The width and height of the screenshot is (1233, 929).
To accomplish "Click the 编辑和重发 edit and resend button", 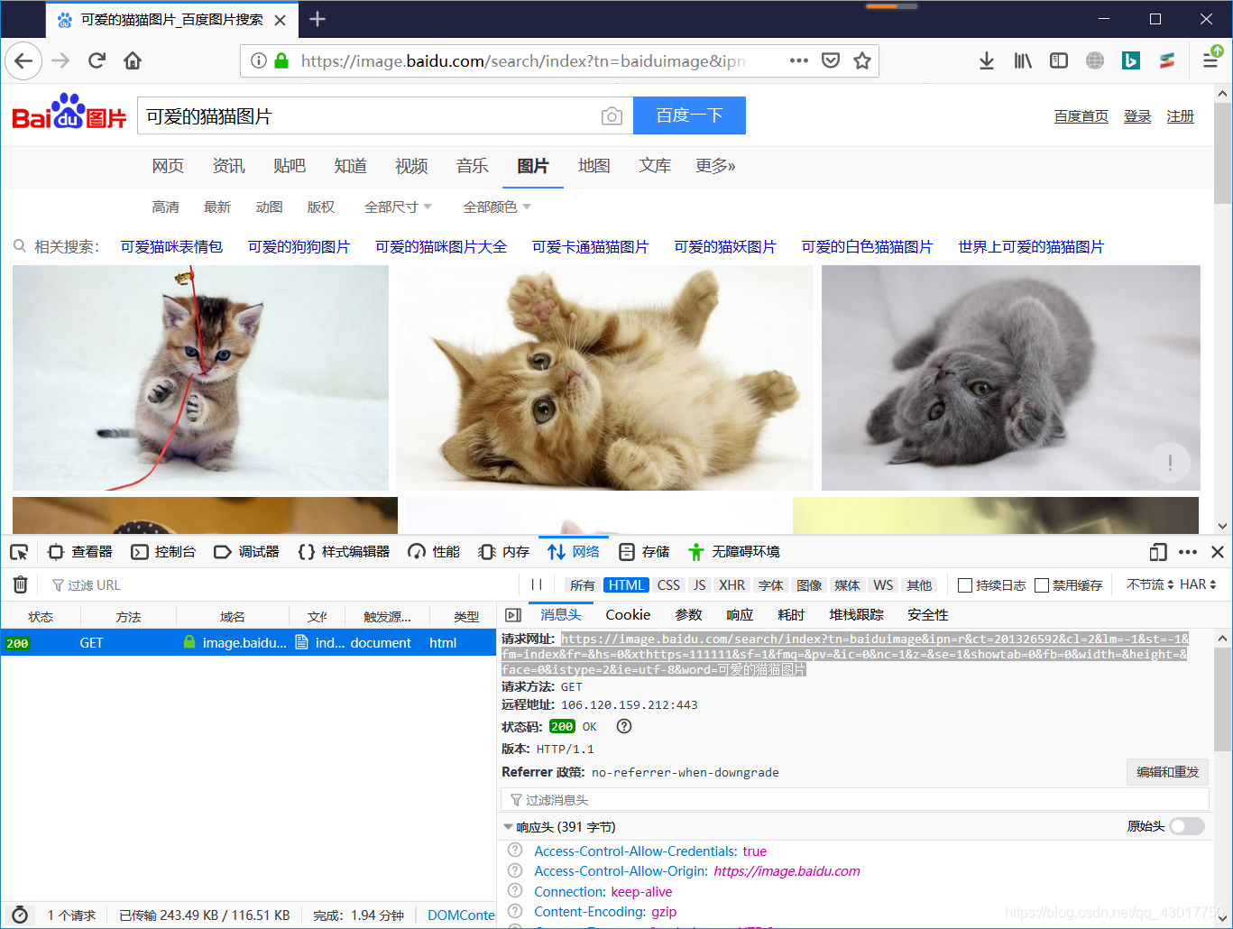I will 1168,772.
